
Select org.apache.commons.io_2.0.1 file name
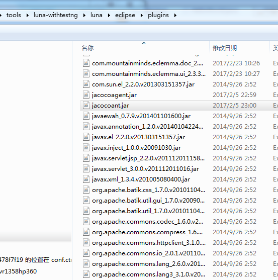coord(149,253)
